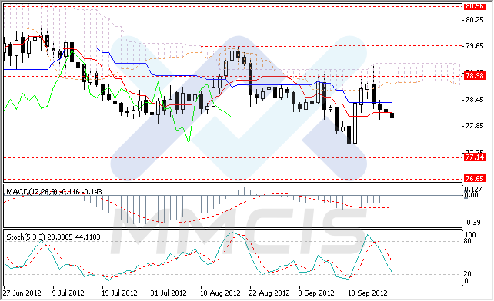Viewport: 494px width, 301px height.
Task: Click the 80.25 price axis value
Action: pos(475,20)
